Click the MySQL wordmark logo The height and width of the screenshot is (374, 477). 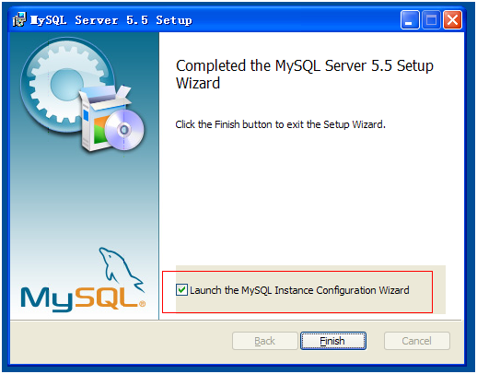click(x=83, y=298)
